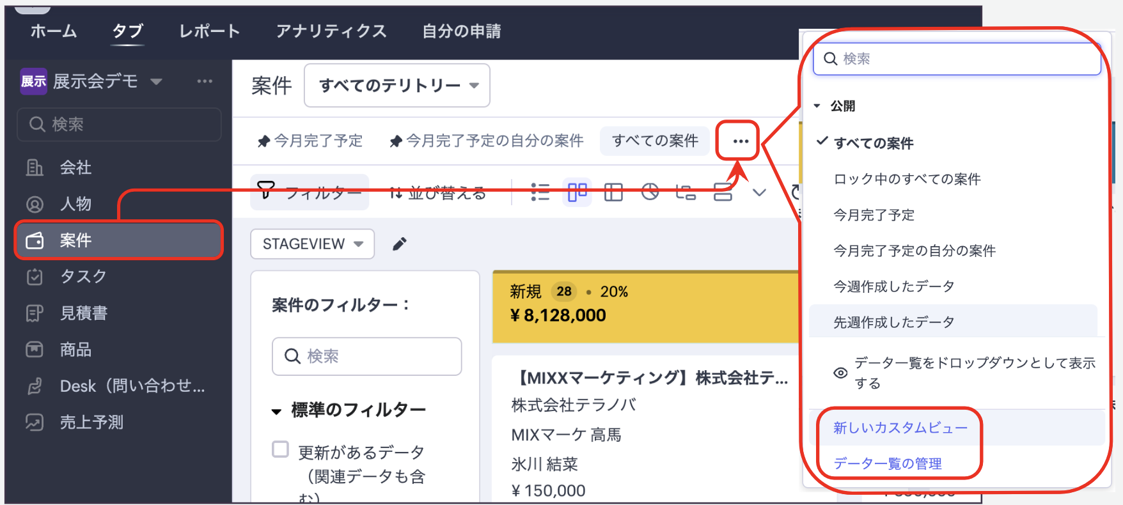This screenshot has height=505, width=1123.
Task: Focus the 検索 field in the views popup
Action: (957, 59)
